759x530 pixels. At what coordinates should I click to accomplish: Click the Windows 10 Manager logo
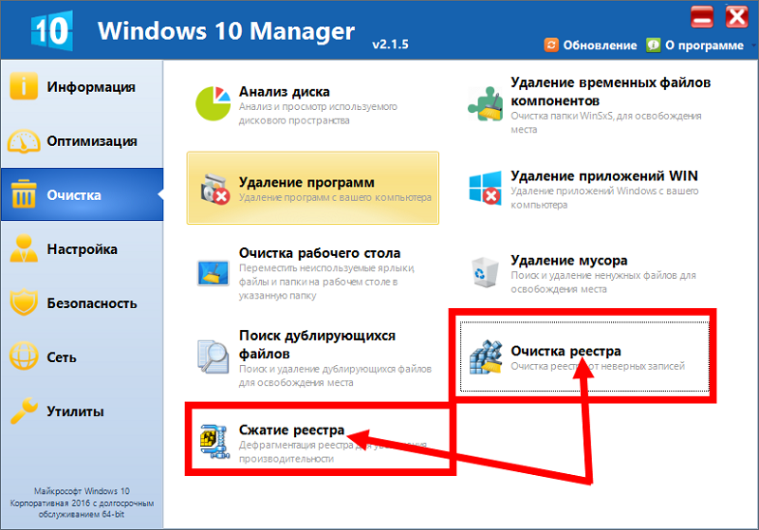52,31
